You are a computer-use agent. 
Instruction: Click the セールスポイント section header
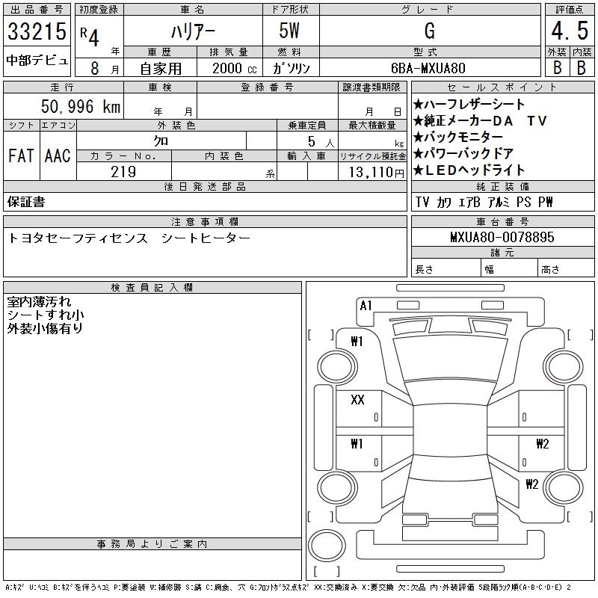click(x=502, y=87)
